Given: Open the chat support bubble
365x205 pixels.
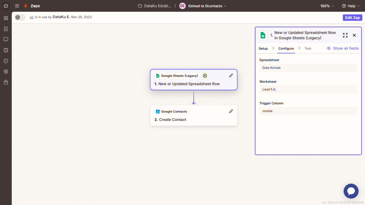Looking at the screenshot, I should pyautogui.click(x=351, y=191).
